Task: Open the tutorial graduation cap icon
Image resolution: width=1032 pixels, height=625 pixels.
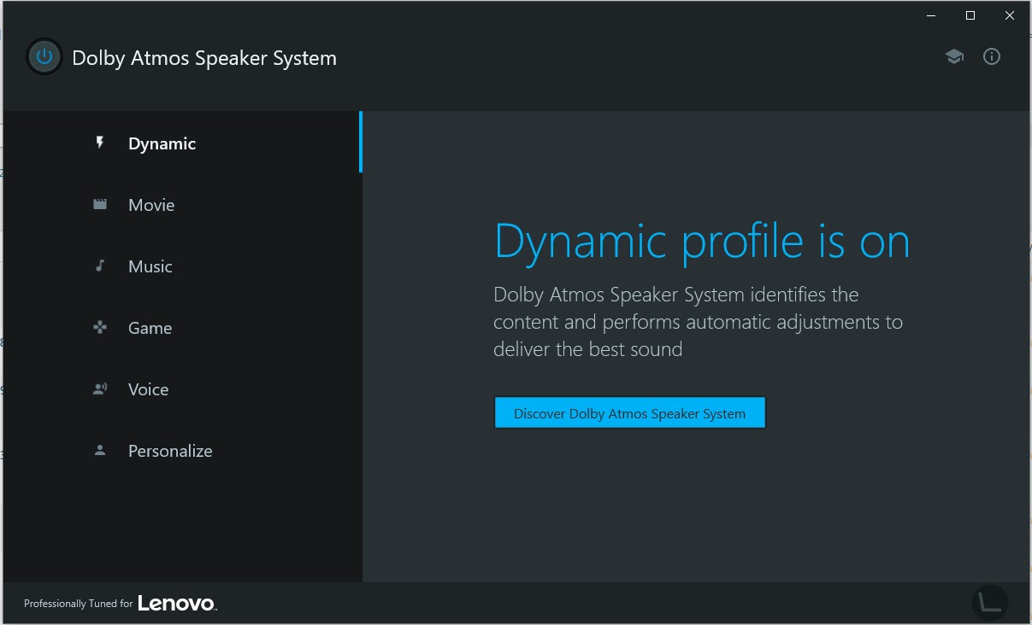Action: point(954,57)
